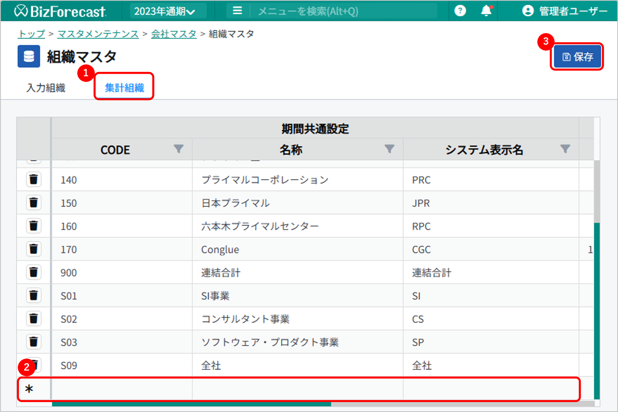The width and height of the screenshot is (618, 412).
Task: Remove the 連結合計 row via trash icon
Action: pos(34,272)
